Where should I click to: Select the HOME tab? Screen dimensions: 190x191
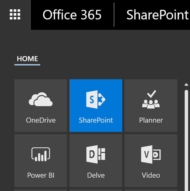point(27,59)
